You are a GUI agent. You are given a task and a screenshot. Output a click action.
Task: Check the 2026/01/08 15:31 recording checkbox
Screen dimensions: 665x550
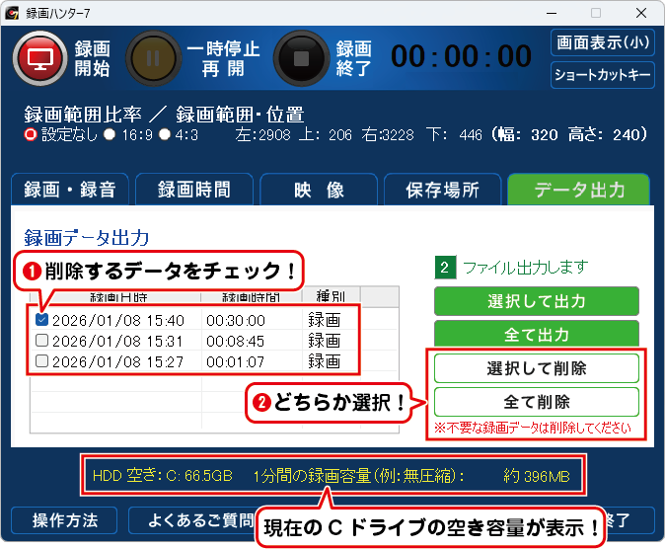click(x=41, y=341)
